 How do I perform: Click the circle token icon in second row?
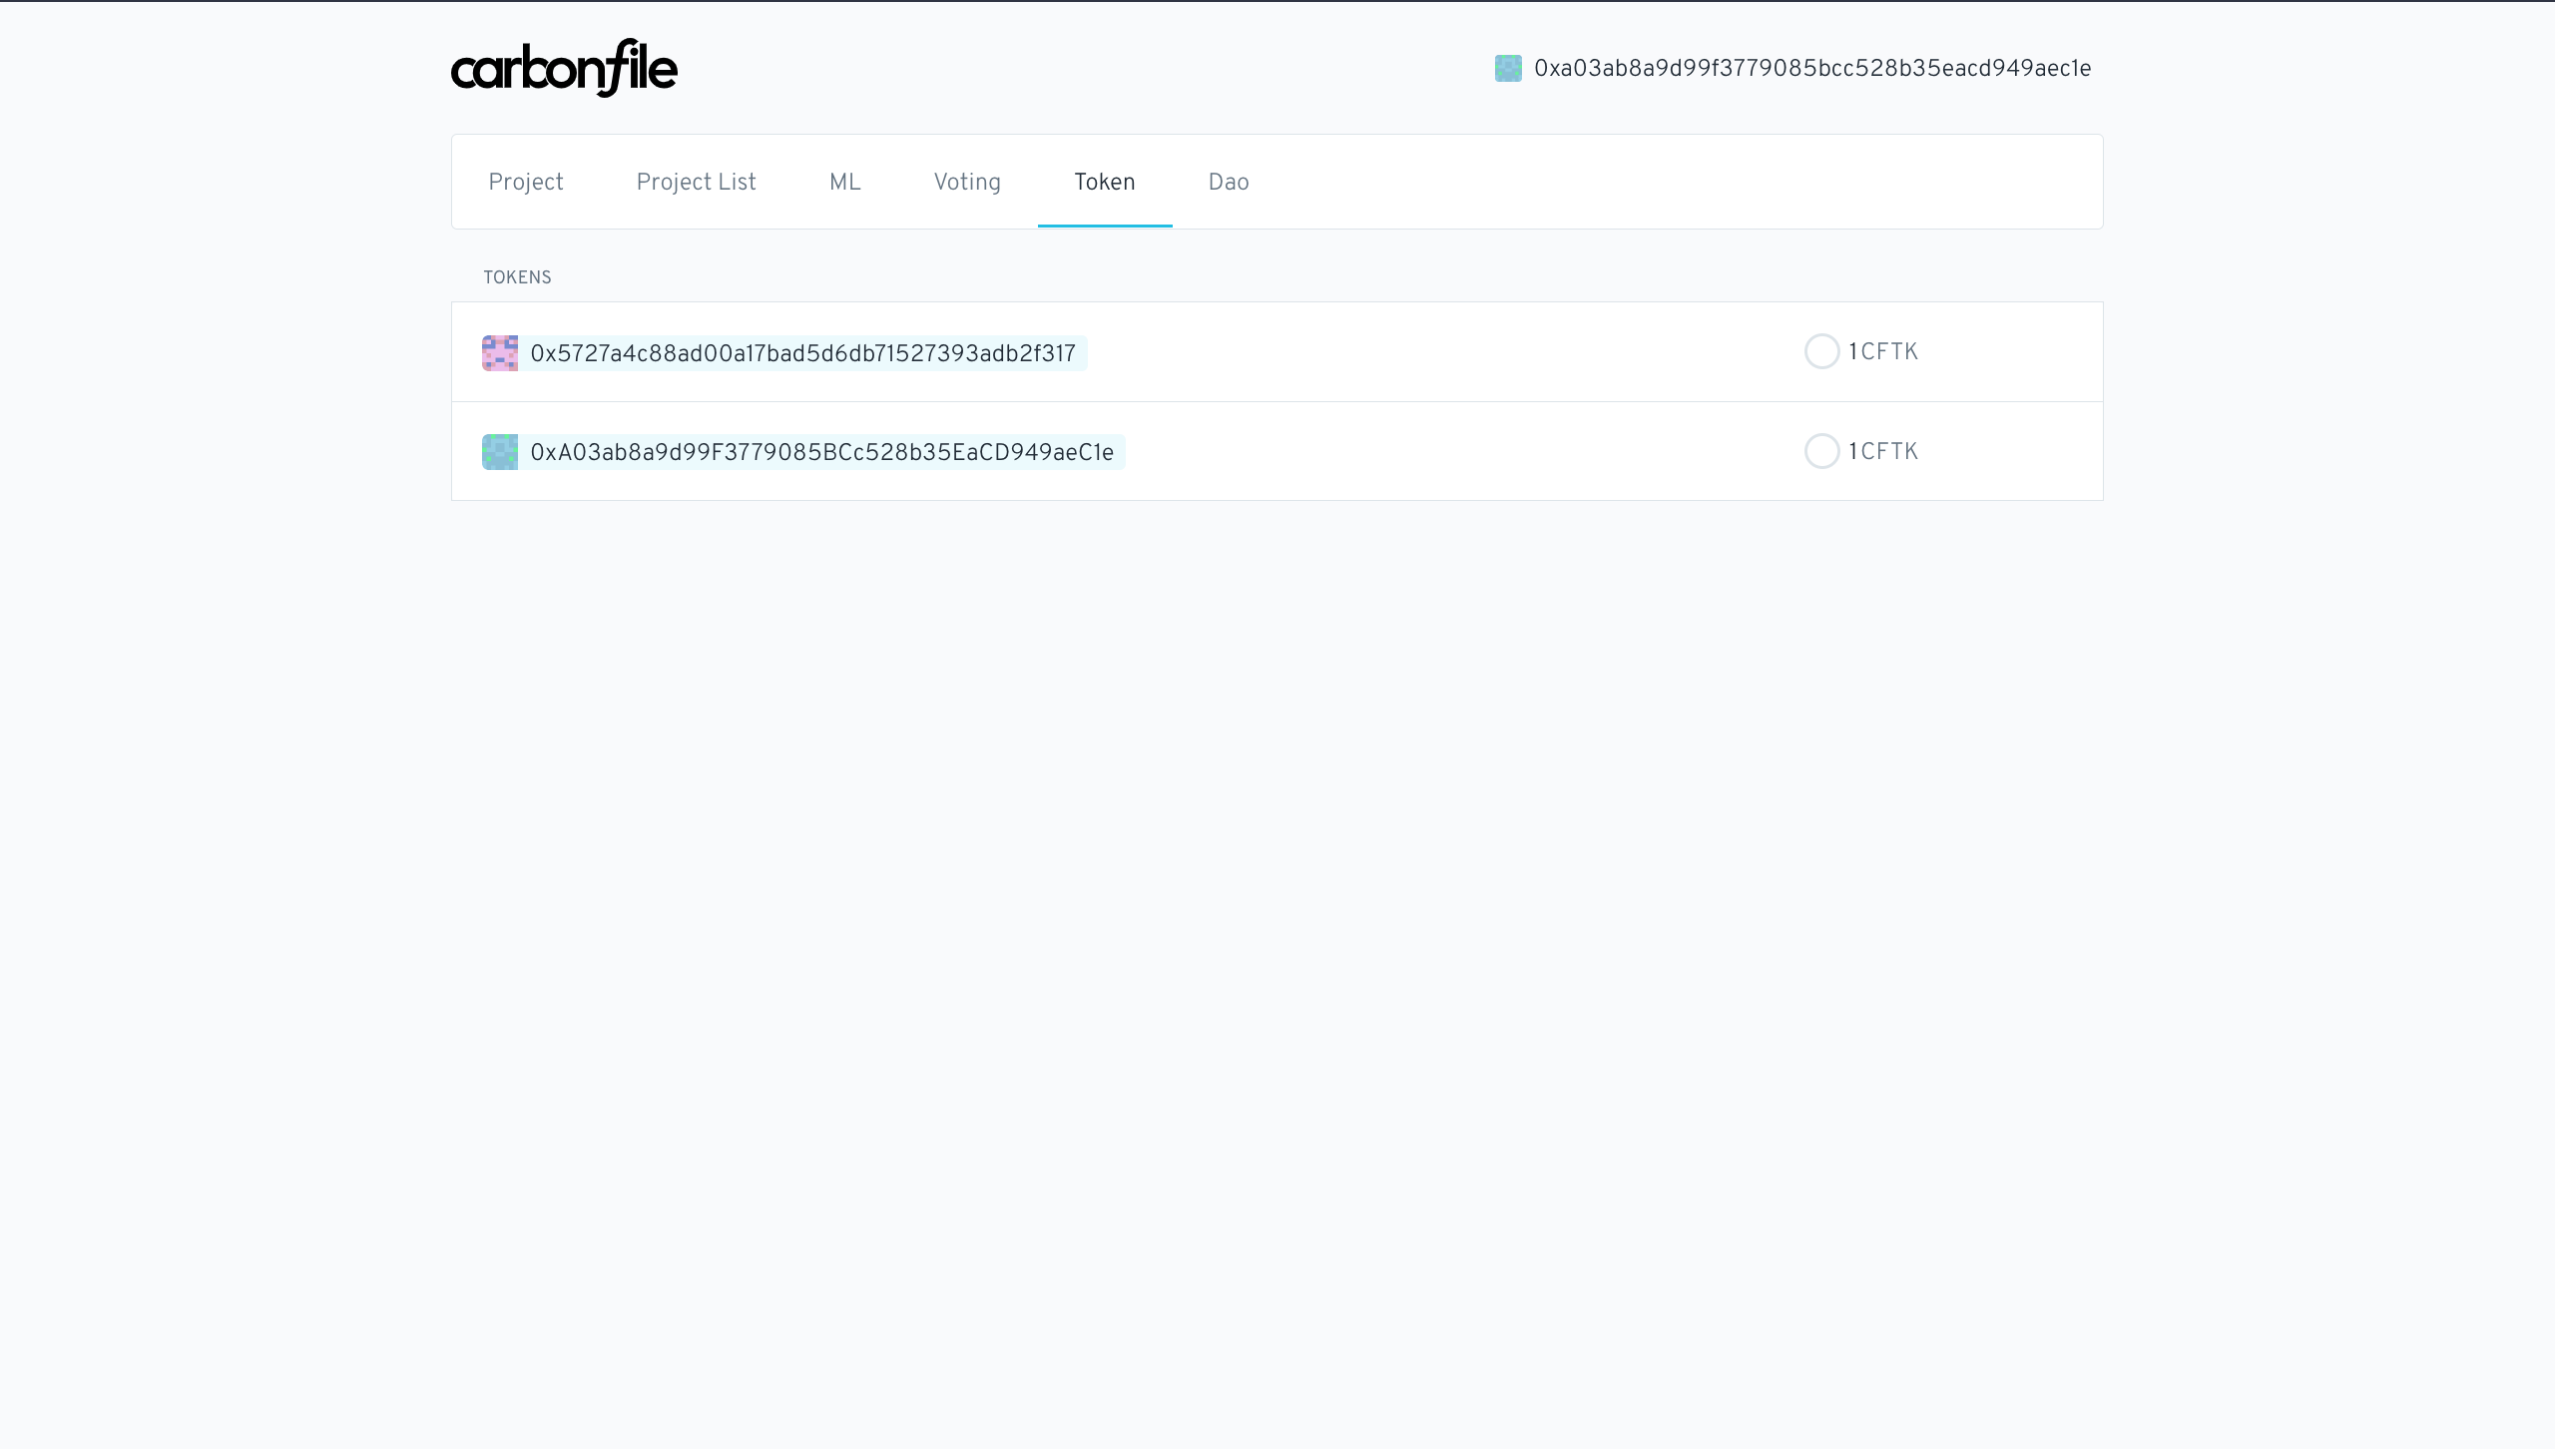(x=1821, y=451)
